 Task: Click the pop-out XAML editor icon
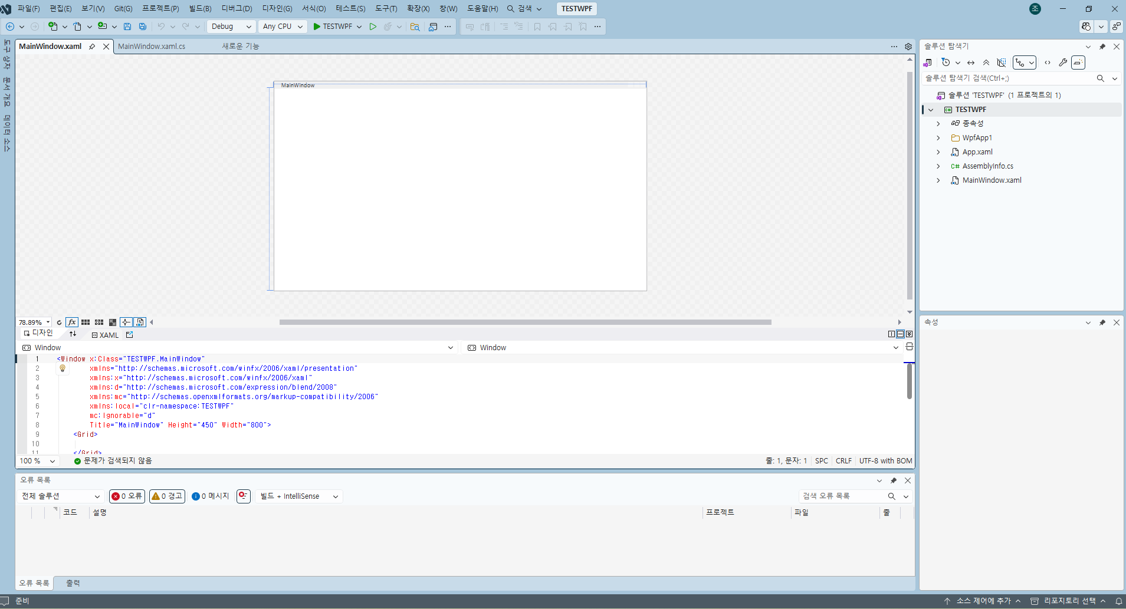[x=130, y=334]
